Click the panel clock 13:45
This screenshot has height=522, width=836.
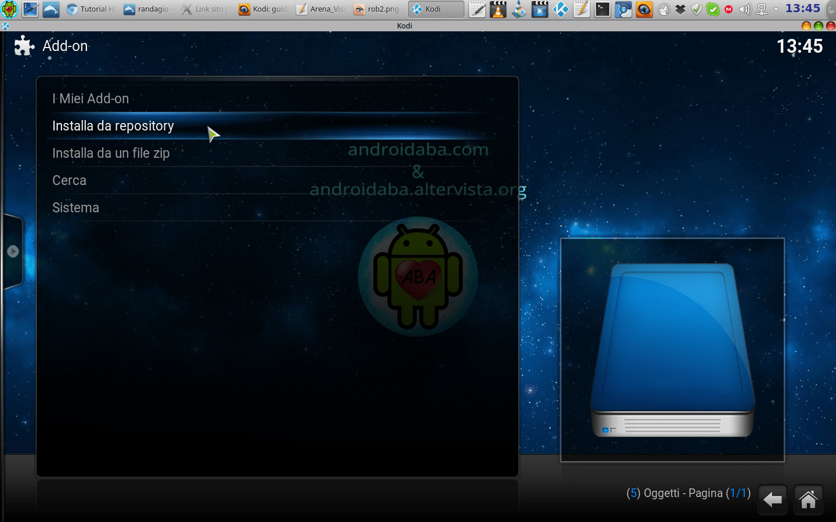(x=803, y=8)
